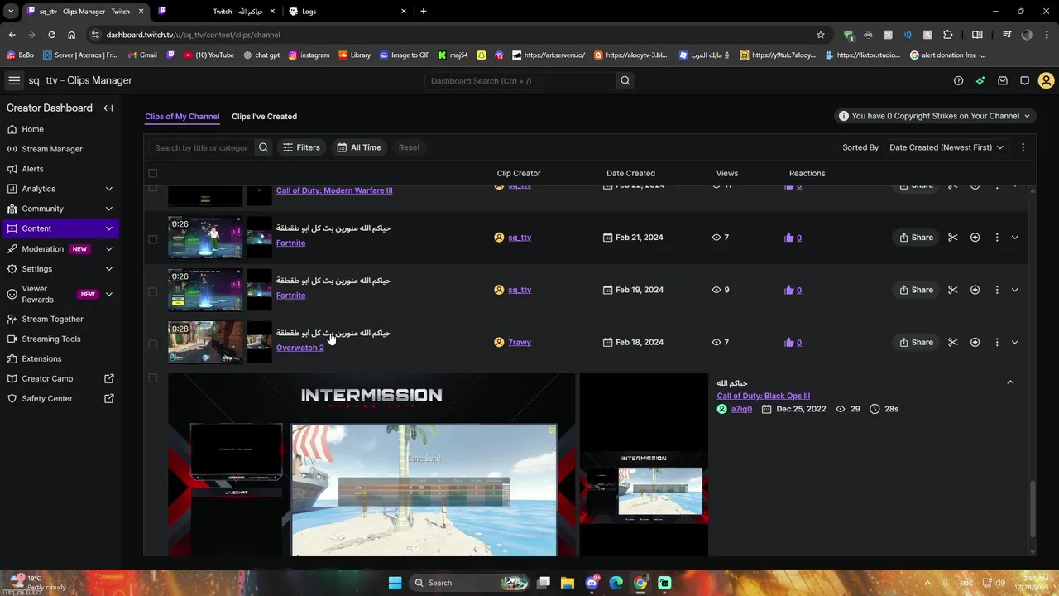The width and height of the screenshot is (1059, 596).
Task: Open the yellow profile avatar menu
Action: (1046, 80)
